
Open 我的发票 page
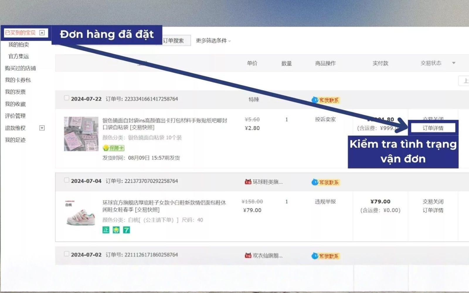15,92
